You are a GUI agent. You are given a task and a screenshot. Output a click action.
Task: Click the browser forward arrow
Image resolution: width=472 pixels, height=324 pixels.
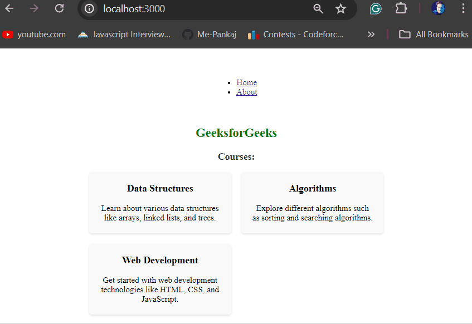pos(34,8)
